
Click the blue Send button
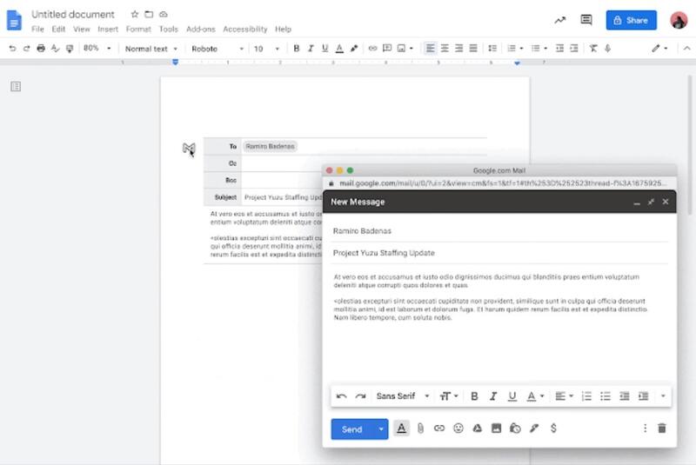click(351, 428)
